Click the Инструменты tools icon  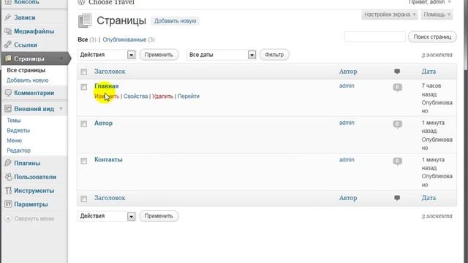coord(8,190)
